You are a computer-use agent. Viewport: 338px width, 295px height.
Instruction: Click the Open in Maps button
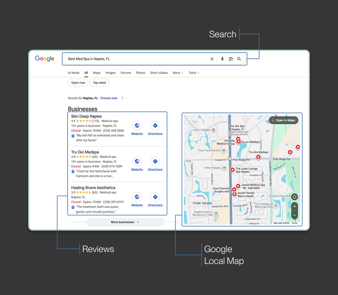(x=283, y=120)
